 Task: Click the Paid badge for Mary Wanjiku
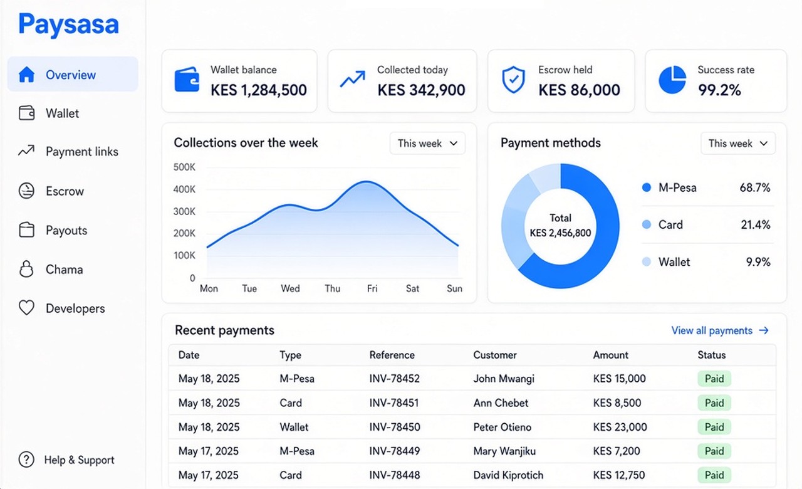click(x=714, y=451)
